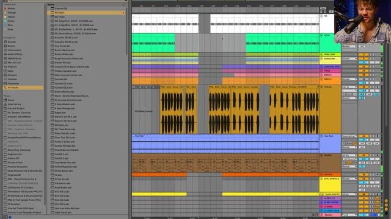Fold the EPIC SYNTH 6 track
Image resolution: width=391 pixels, height=219 pixels.
[322, 179]
